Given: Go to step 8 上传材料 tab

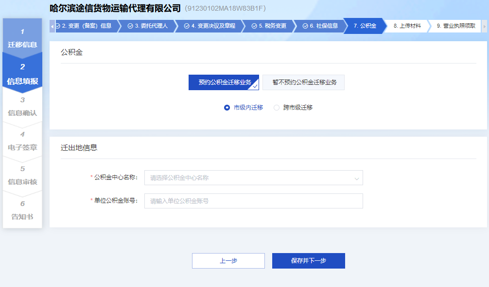Looking at the screenshot, I should coord(407,26).
